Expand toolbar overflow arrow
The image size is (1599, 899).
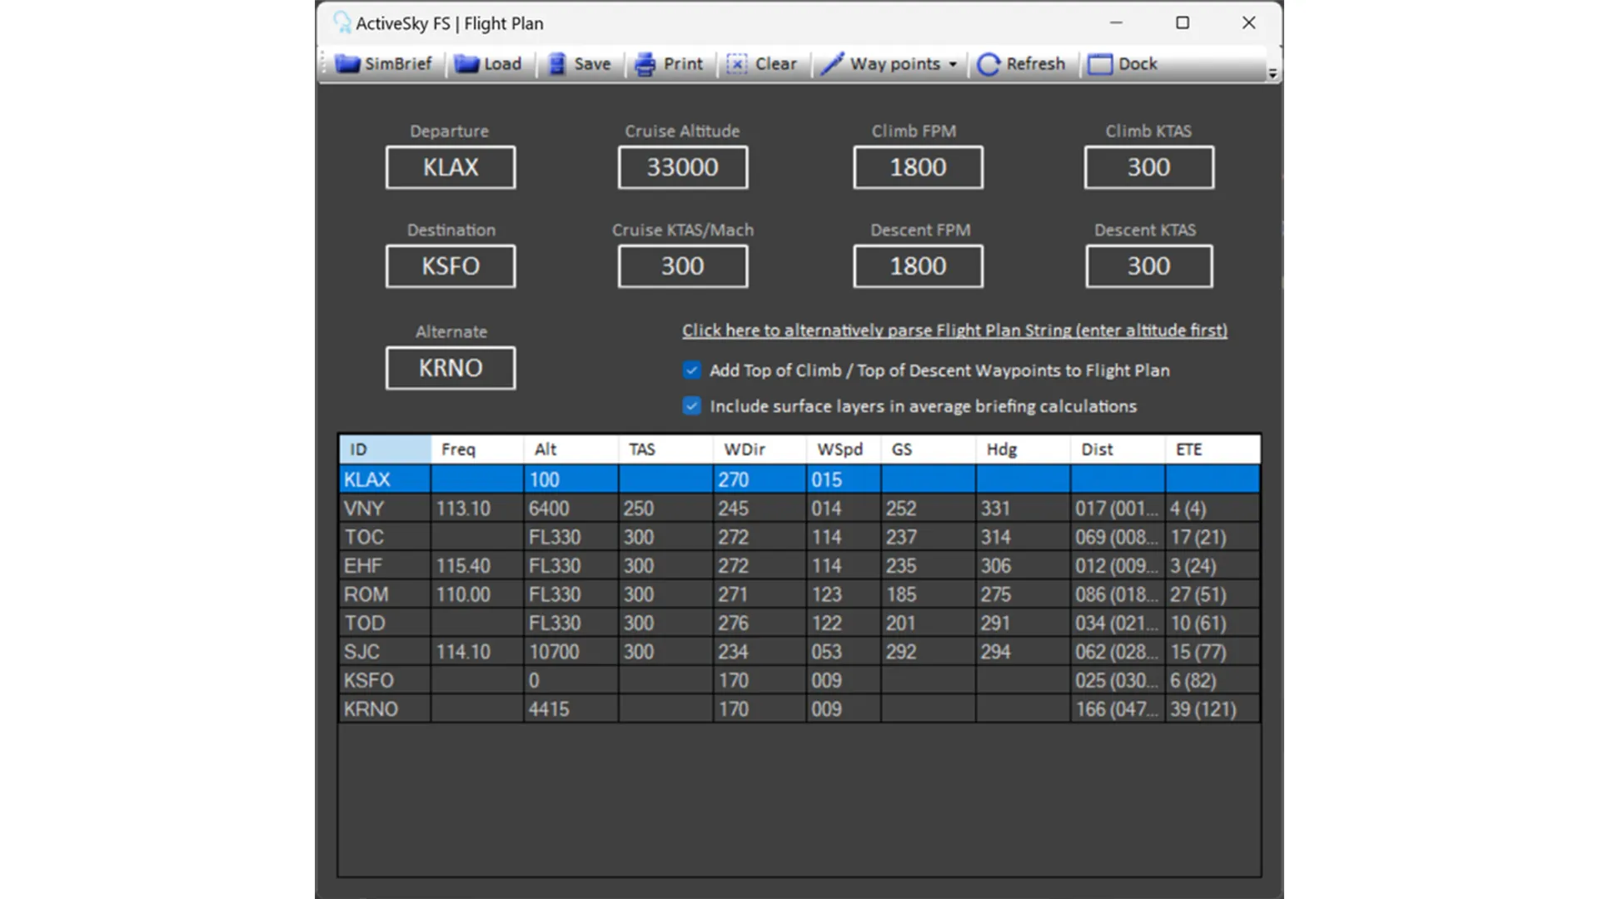1273,73
